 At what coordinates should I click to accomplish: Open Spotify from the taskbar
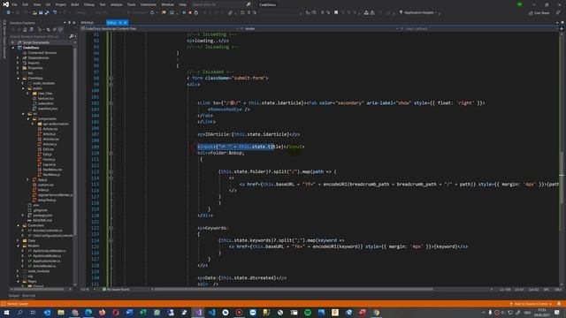(308, 312)
